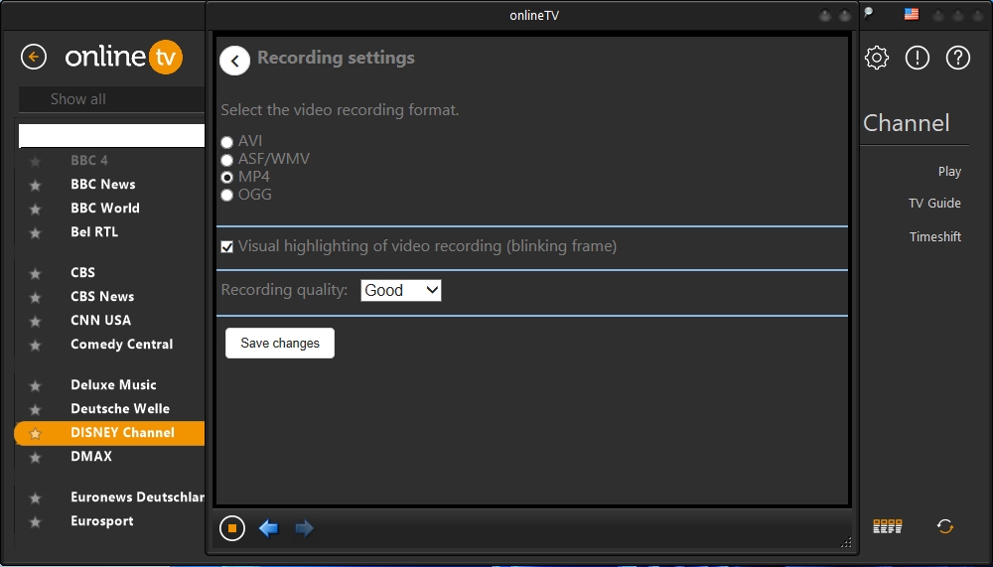
Task: Click the stop recording button
Action: [x=231, y=528]
